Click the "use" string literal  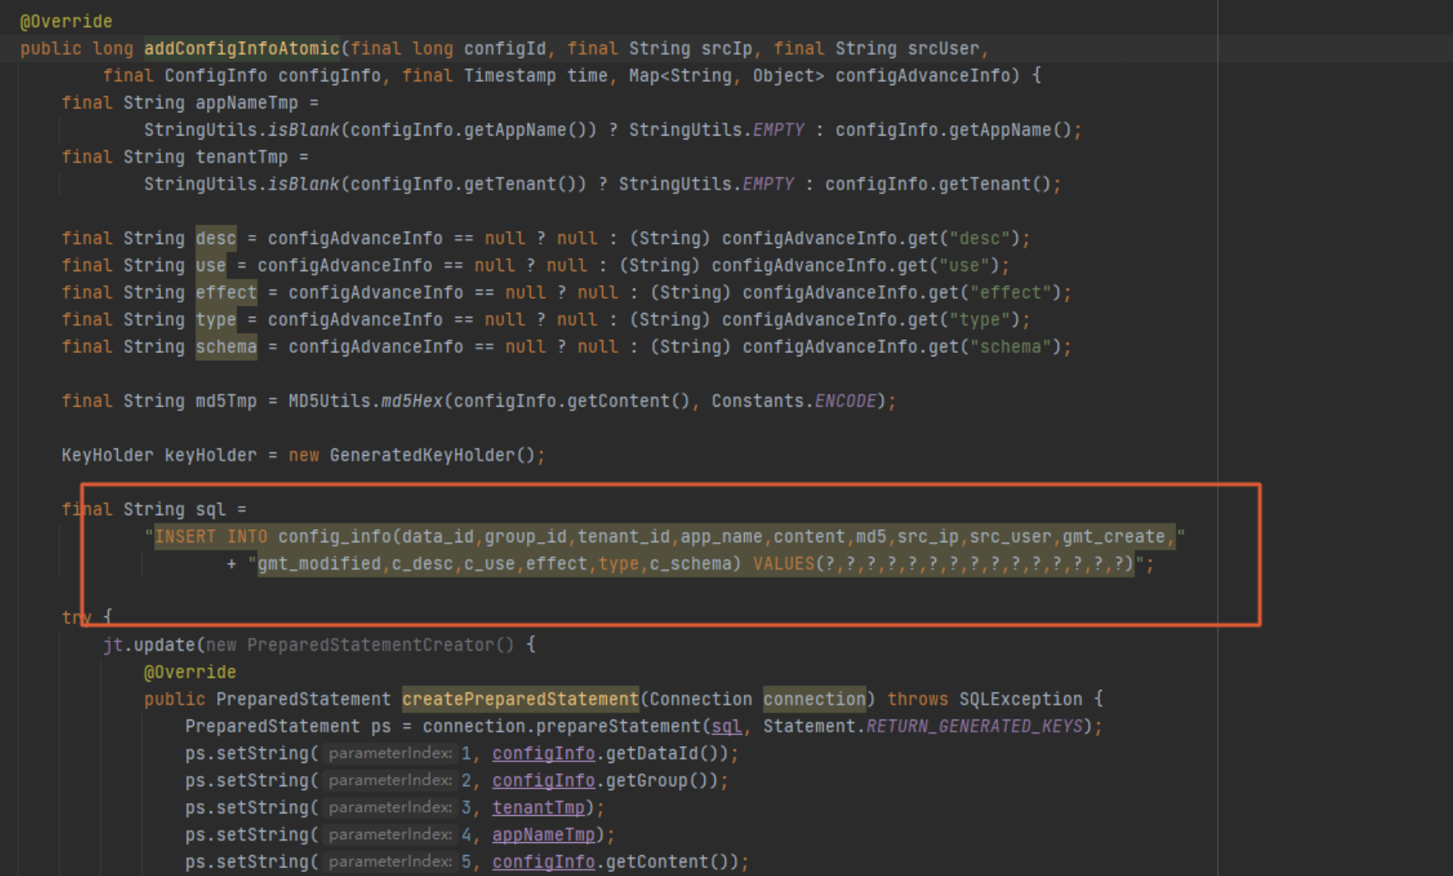[x=964, y=266]
